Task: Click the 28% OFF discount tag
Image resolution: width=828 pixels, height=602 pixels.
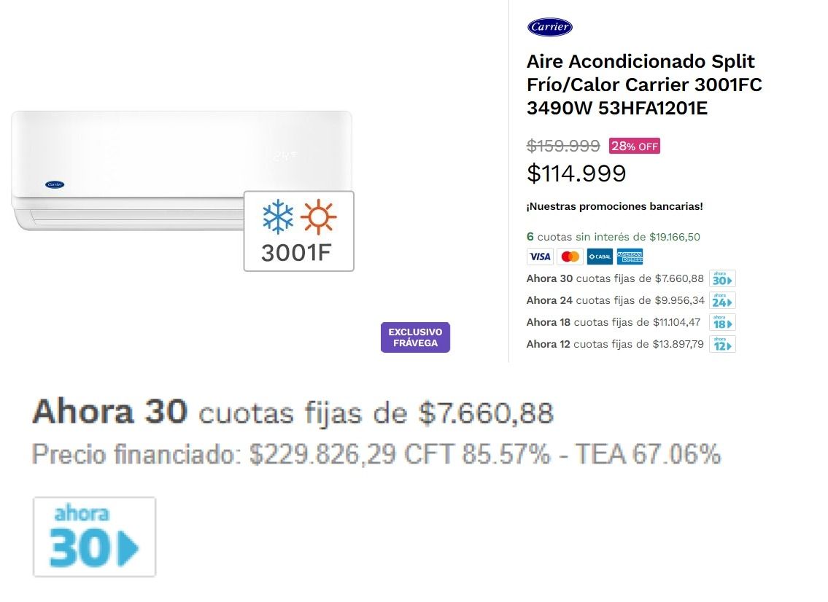Action: point(635,146)
